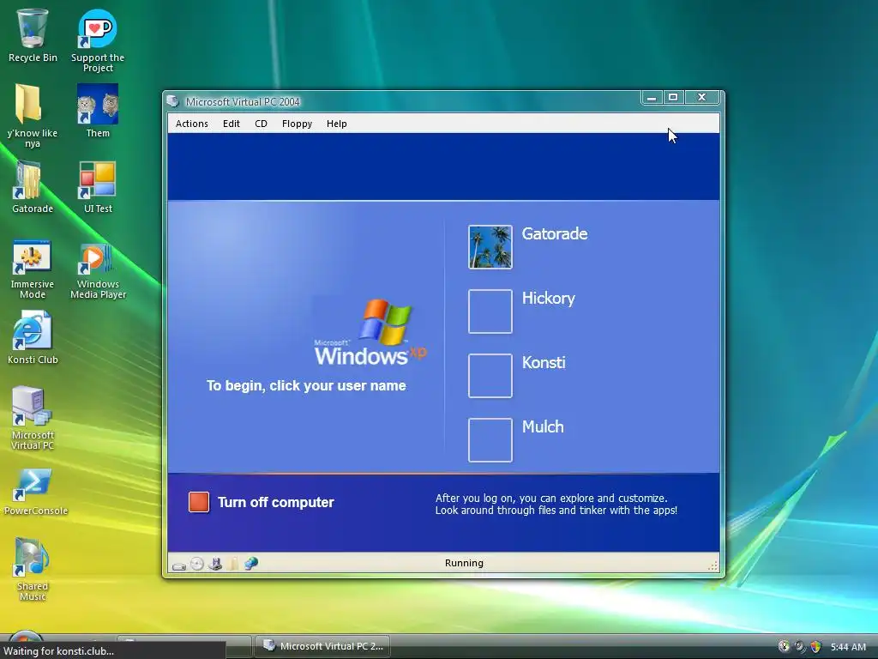Click the Windows Security shield tray icon
Screen dimensions: 878x659
pyautogui.click(x=816, y=647)
